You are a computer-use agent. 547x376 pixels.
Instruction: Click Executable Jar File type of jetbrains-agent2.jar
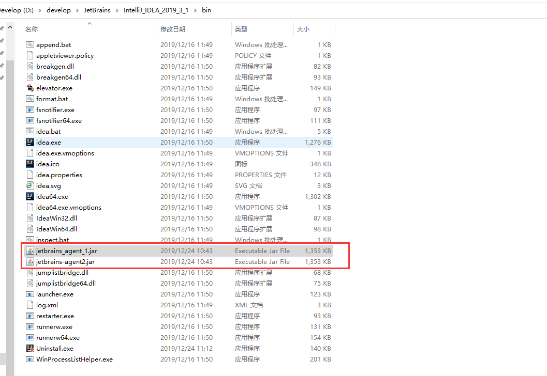click(x=262, y=262)
